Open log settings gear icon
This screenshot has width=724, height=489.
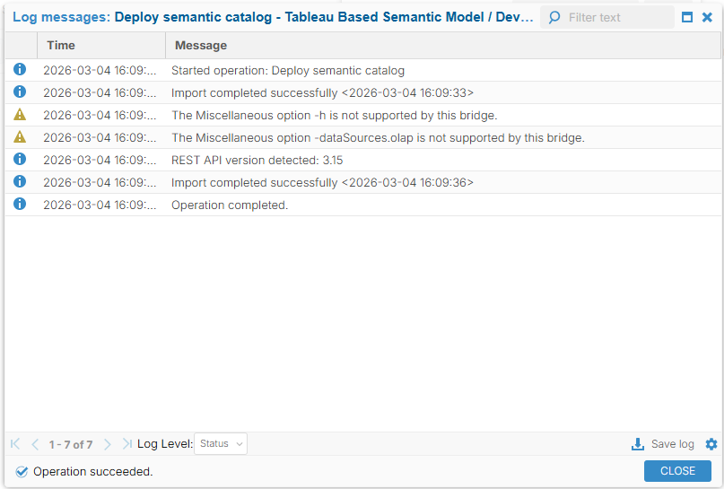(711, 444)
